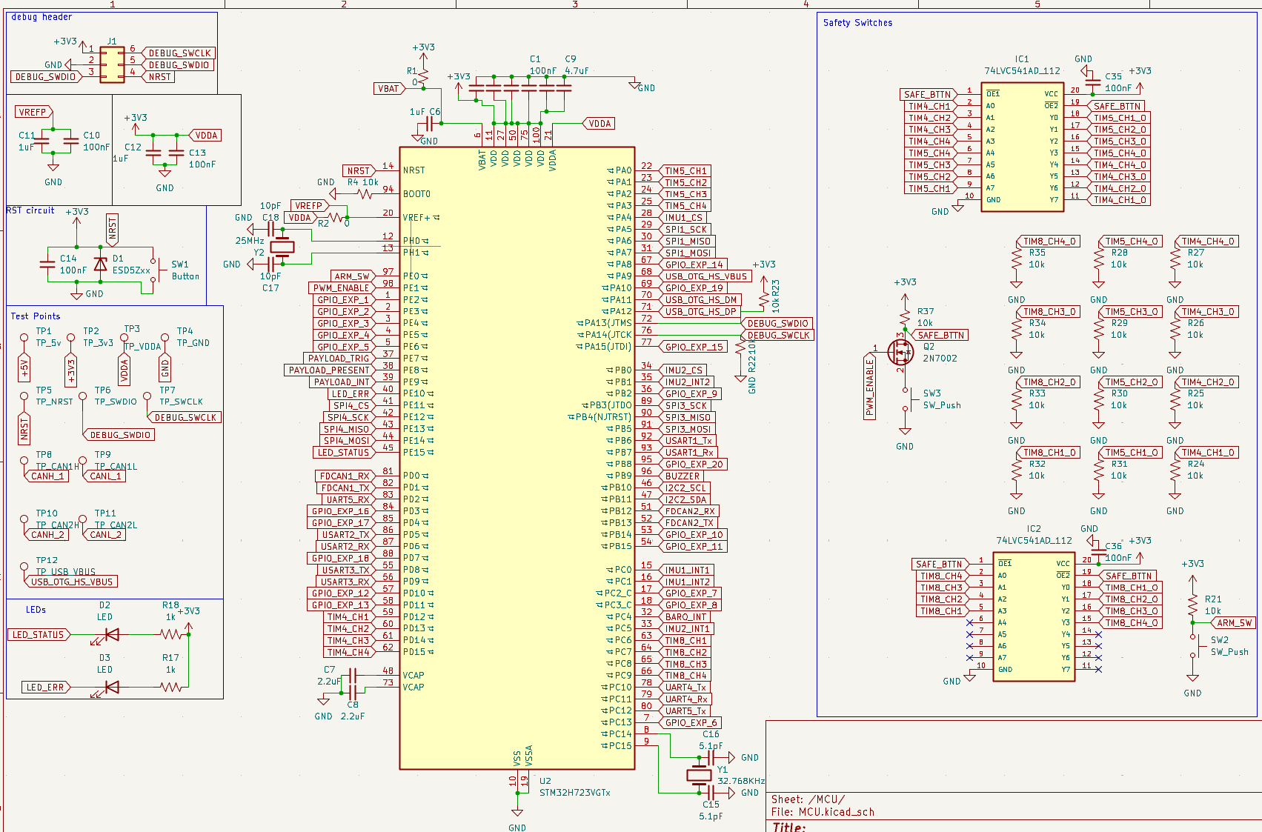Select the D2 status LED symbol
Viewport: 1262px width, 832px height.
coord(111,634)
